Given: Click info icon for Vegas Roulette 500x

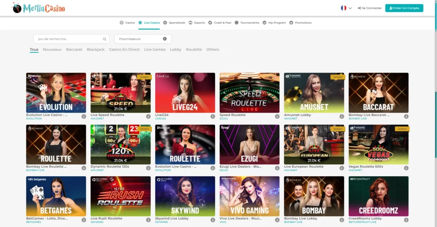Looking at the screenshot, I should [406, 168].
